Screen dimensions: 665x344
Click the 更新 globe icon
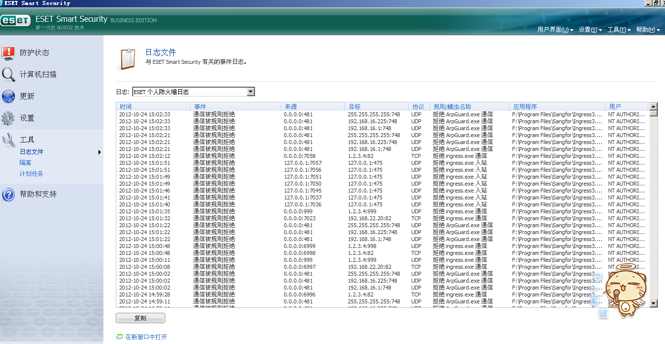[8, 96]
